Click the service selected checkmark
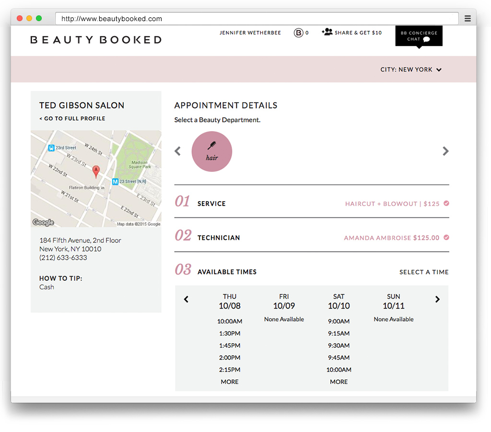Image resolution: width=491 pixels, height=432 pixels. coord(446,204)
